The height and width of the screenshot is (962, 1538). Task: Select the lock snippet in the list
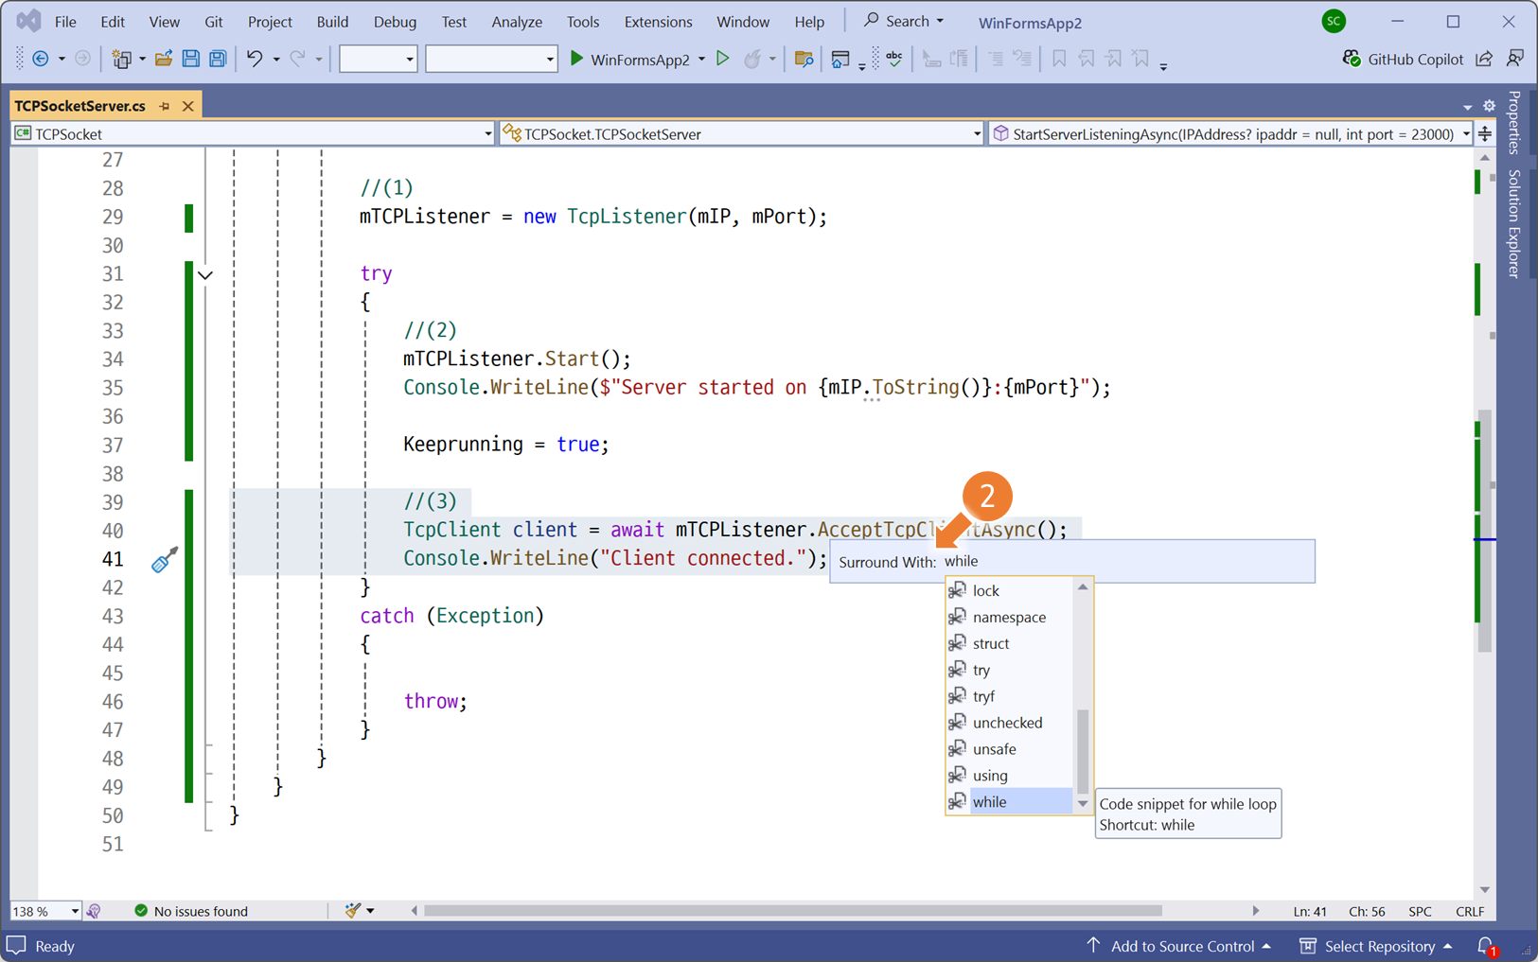[1010, 590]
